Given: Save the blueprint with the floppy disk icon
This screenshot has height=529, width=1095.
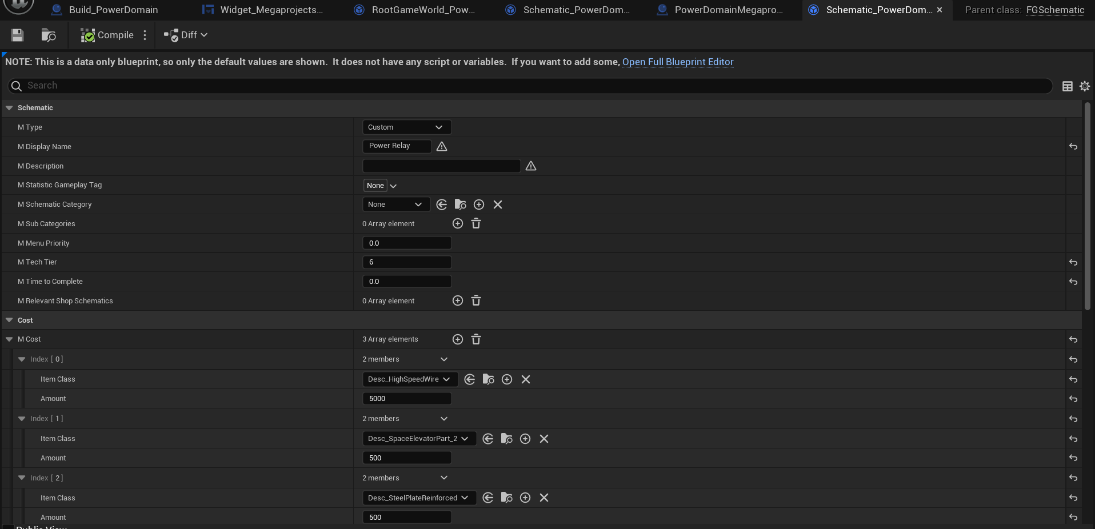Looking at the screenshot, I should [17, 35].
